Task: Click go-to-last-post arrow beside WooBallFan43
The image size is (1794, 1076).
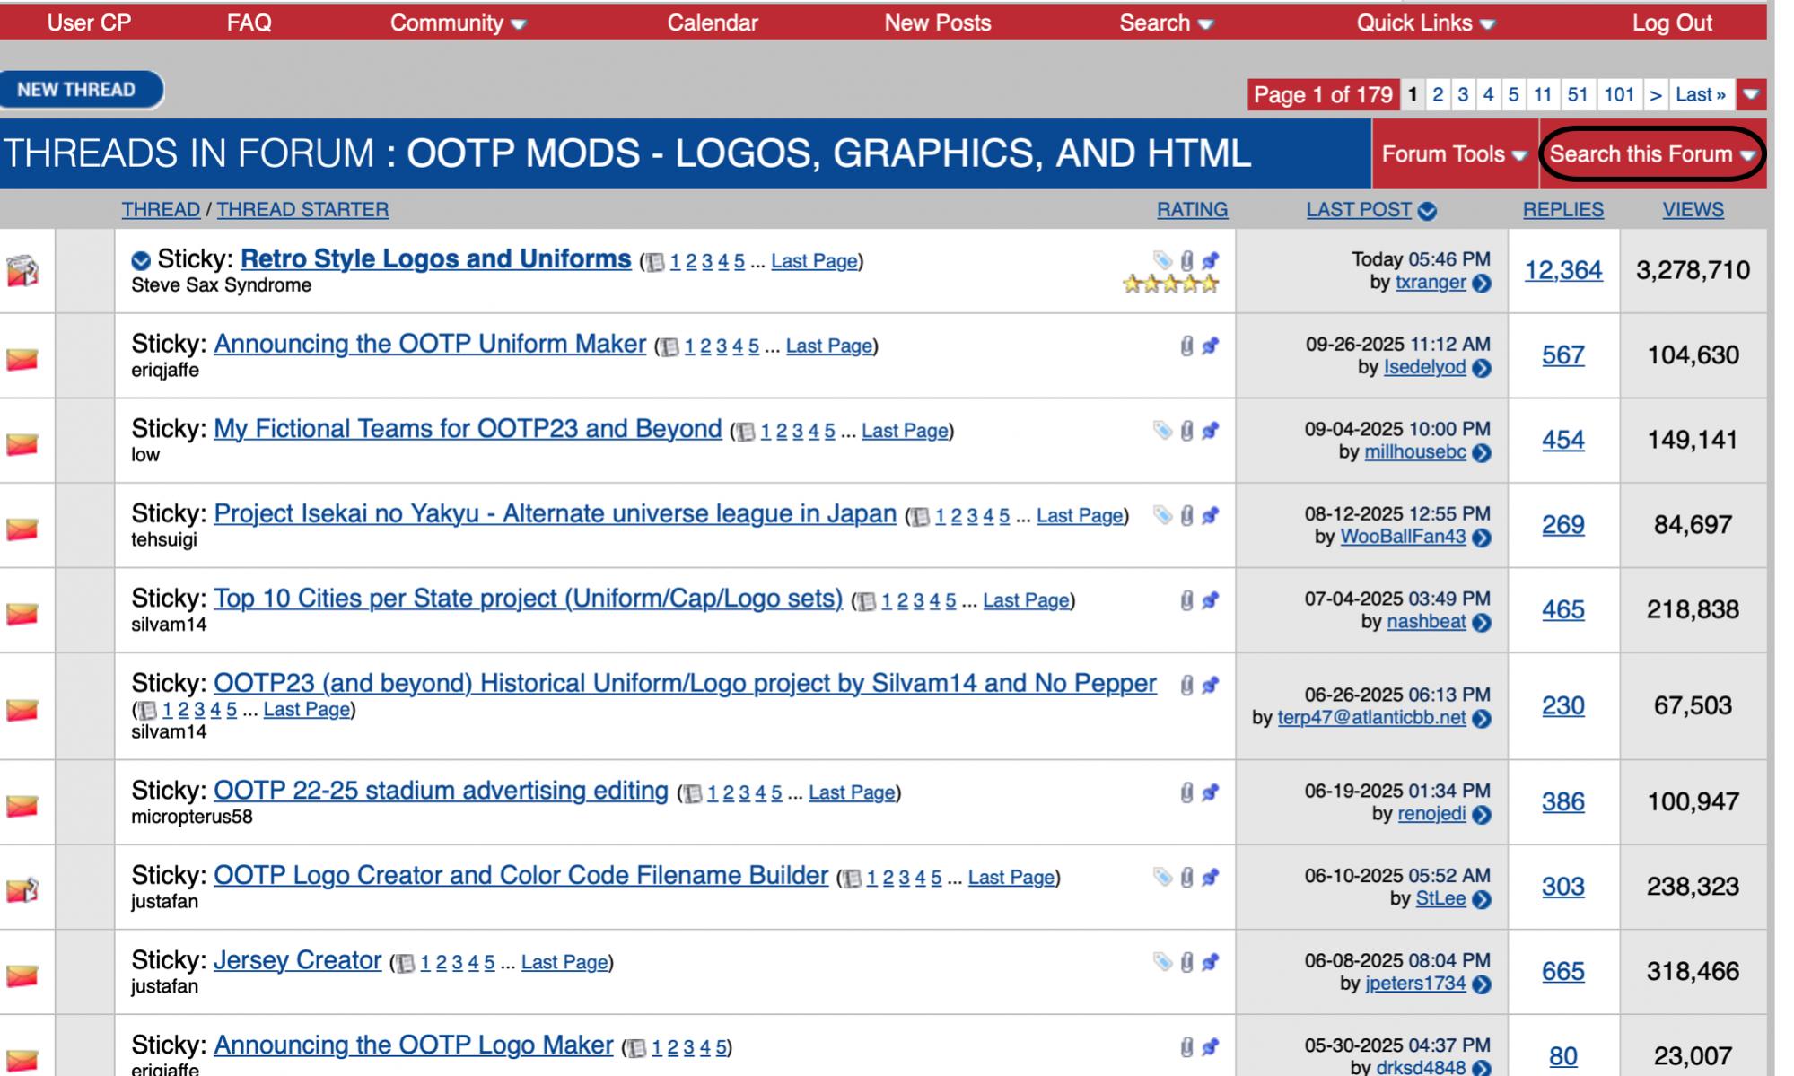Action: [1482, 538]
